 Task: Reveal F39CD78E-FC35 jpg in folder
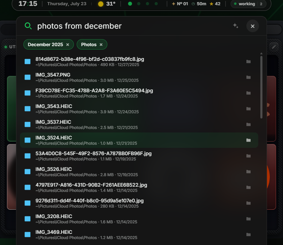[x=248, y=93]
